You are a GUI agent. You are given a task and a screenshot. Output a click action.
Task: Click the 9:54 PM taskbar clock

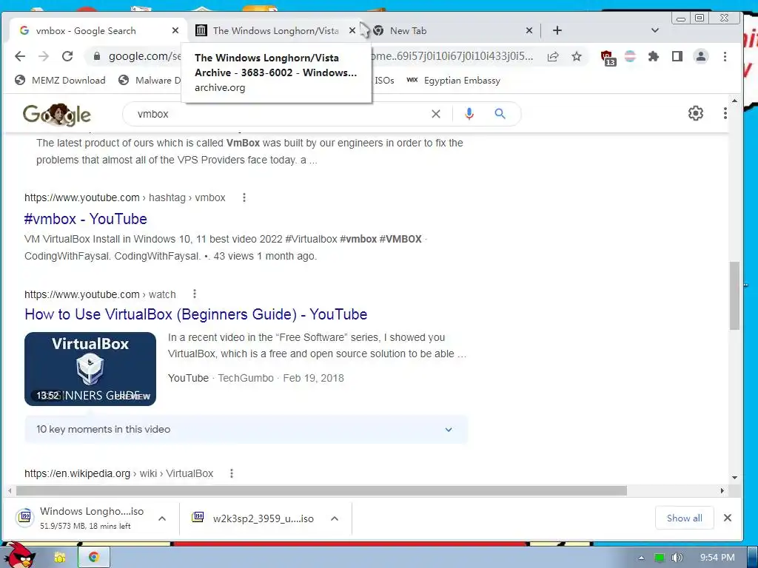point(717,558)
